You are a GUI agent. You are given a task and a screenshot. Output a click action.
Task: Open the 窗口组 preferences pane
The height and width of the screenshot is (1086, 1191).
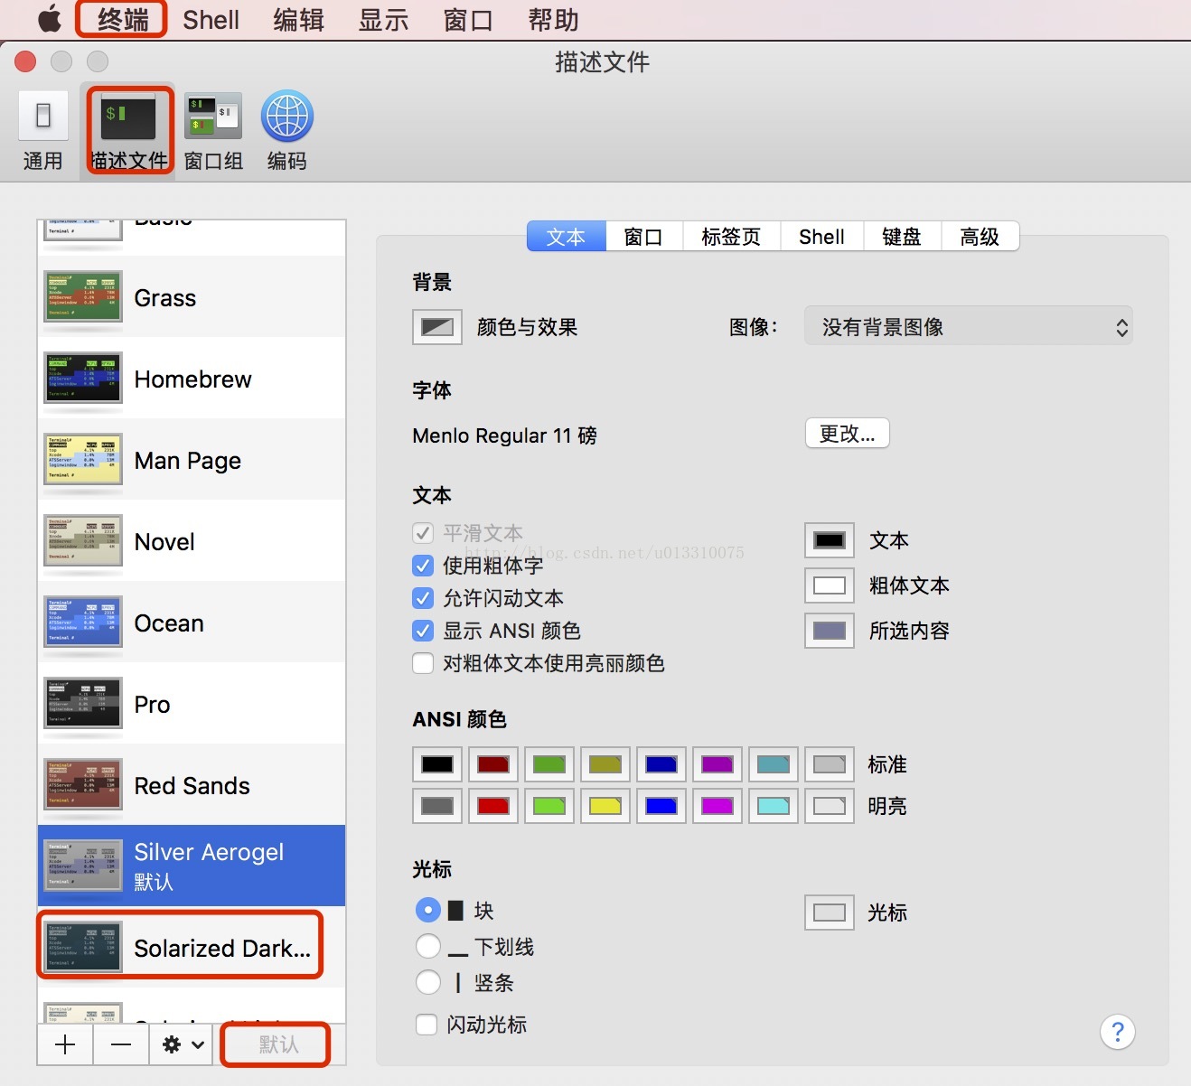click(213, 131)
